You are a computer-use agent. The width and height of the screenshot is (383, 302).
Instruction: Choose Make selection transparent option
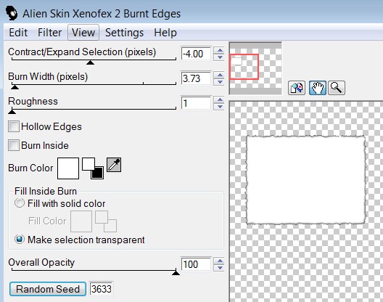[20, 239]
